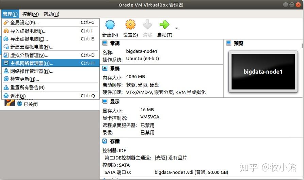This screenshot has height=180, width=304.
Task: Expand the 启动 dropdown arrow
Action: (176, 29)
